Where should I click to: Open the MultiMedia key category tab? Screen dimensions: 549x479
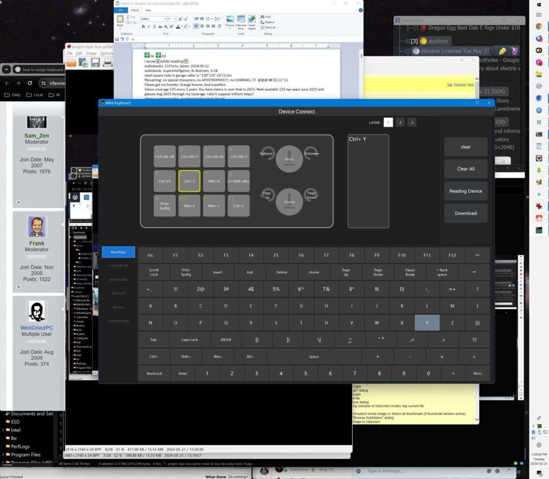tap(118, 279)
